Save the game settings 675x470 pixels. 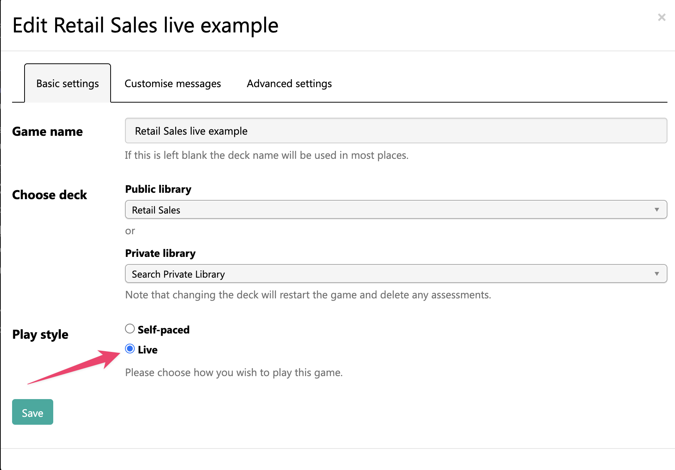[32, 412]
